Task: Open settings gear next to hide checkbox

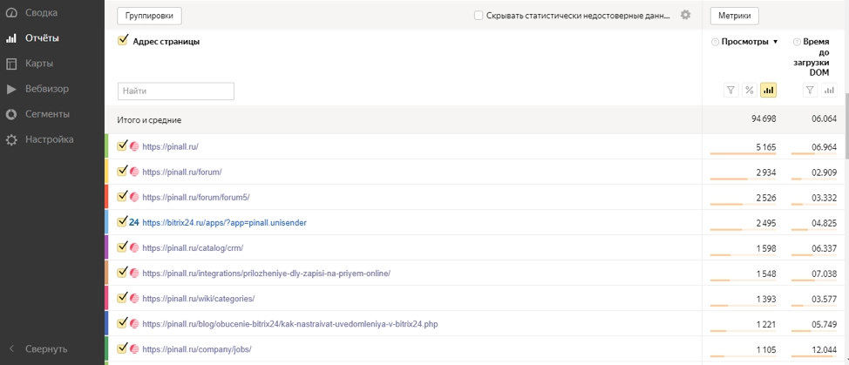Action: (x=685, y=16)
